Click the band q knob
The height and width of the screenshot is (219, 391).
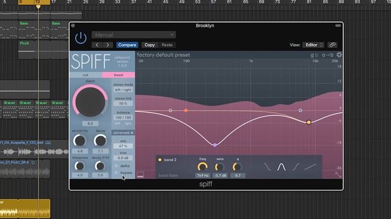pyautogui.click(x=237, y=167)
